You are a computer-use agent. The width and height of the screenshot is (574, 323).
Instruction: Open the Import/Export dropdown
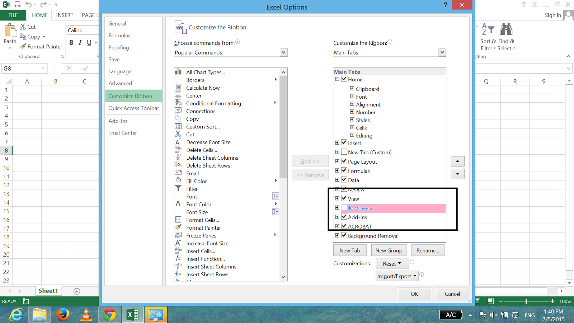[397, 276]
